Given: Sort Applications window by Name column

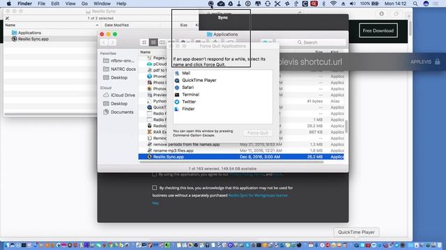Looking at the screenshot, I should [145, 52].
